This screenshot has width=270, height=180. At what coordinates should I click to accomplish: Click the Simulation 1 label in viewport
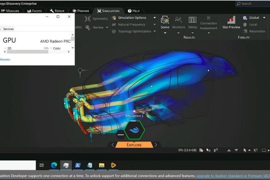pyautogui.click(x=134, y=116)
